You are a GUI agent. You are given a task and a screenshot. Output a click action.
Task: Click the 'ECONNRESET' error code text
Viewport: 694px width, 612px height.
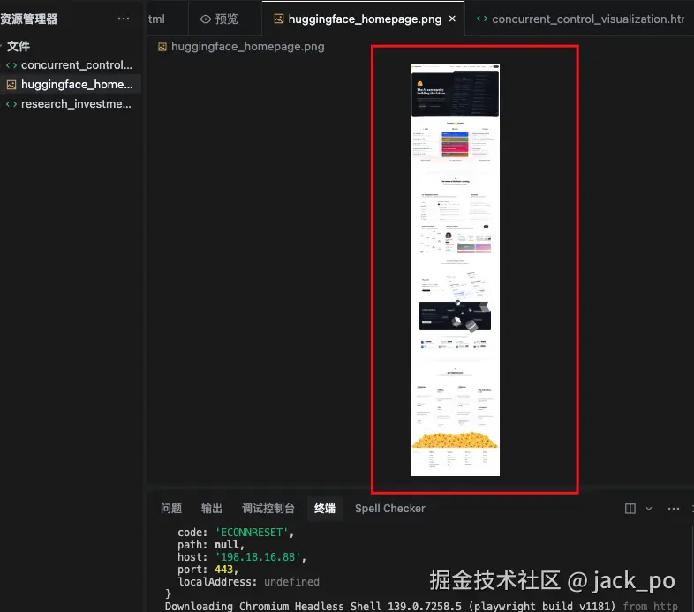(x=252, y=533)
